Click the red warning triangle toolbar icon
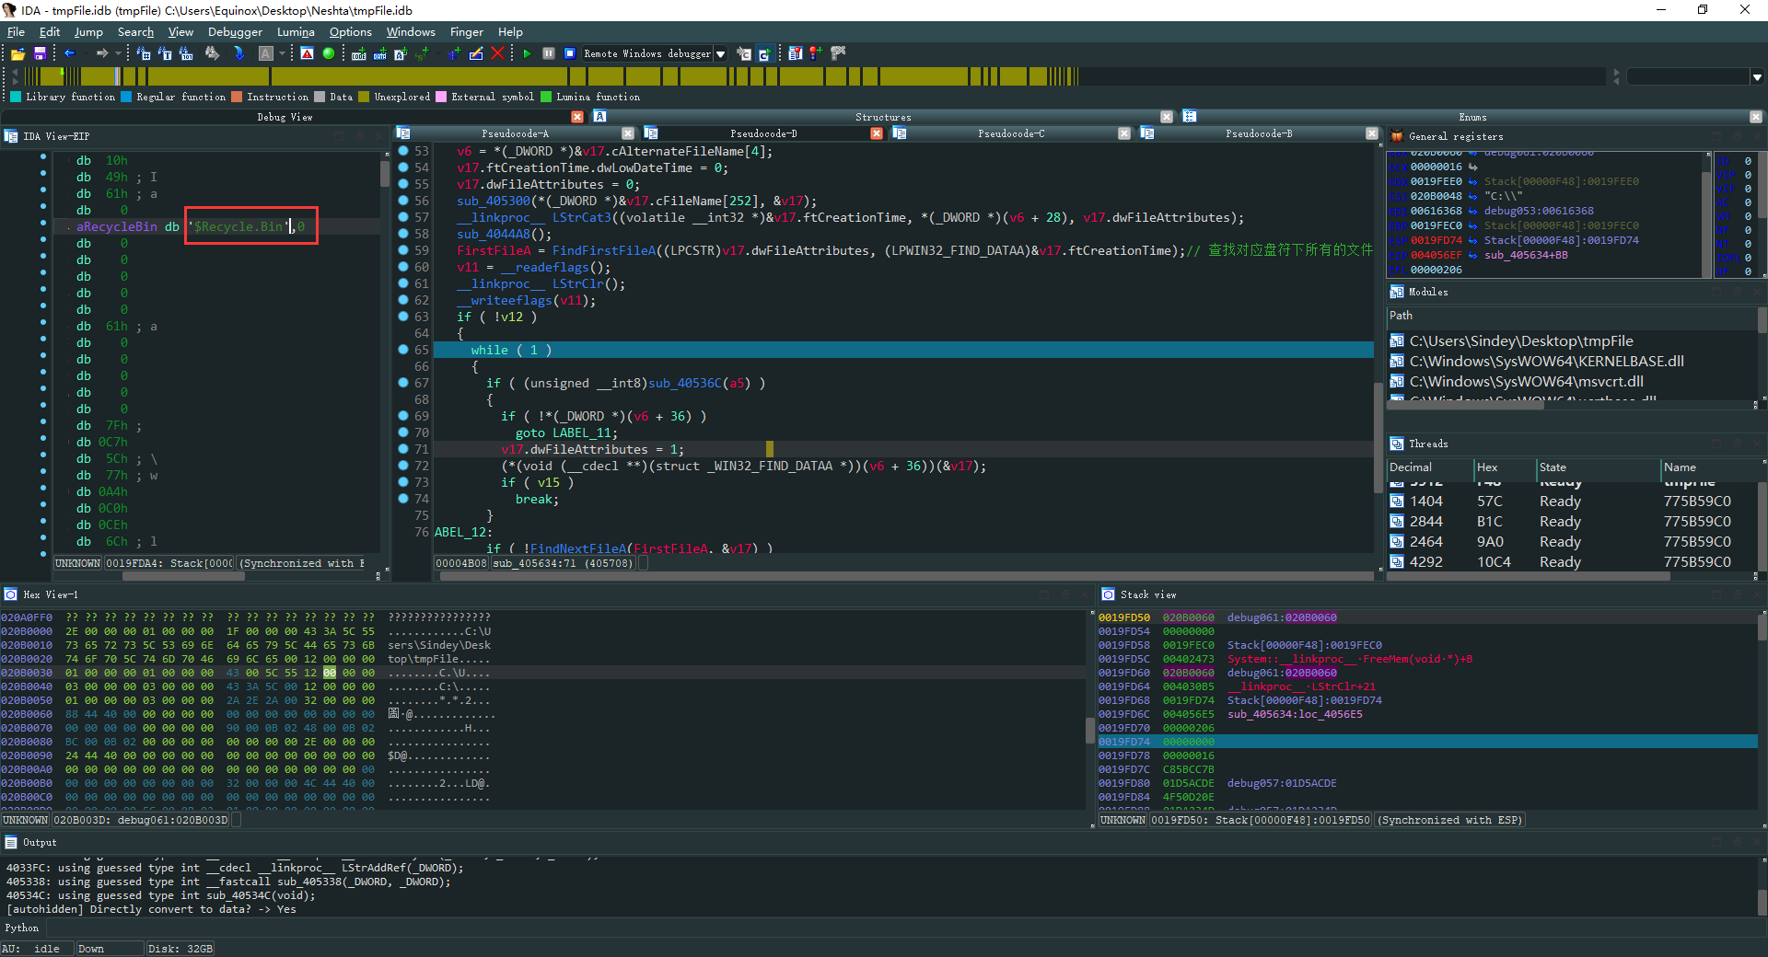1768x957 pixels. coord(307,53)
